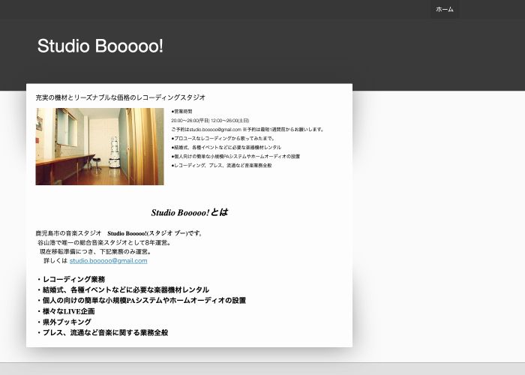
Task: Click the line 鹿児島市の音楽スタジオ Studio Booooo!
Action: tap(119, 233)
